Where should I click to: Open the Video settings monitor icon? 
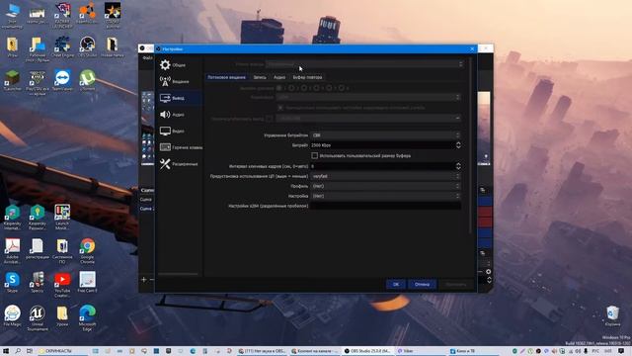coord(165,132)
